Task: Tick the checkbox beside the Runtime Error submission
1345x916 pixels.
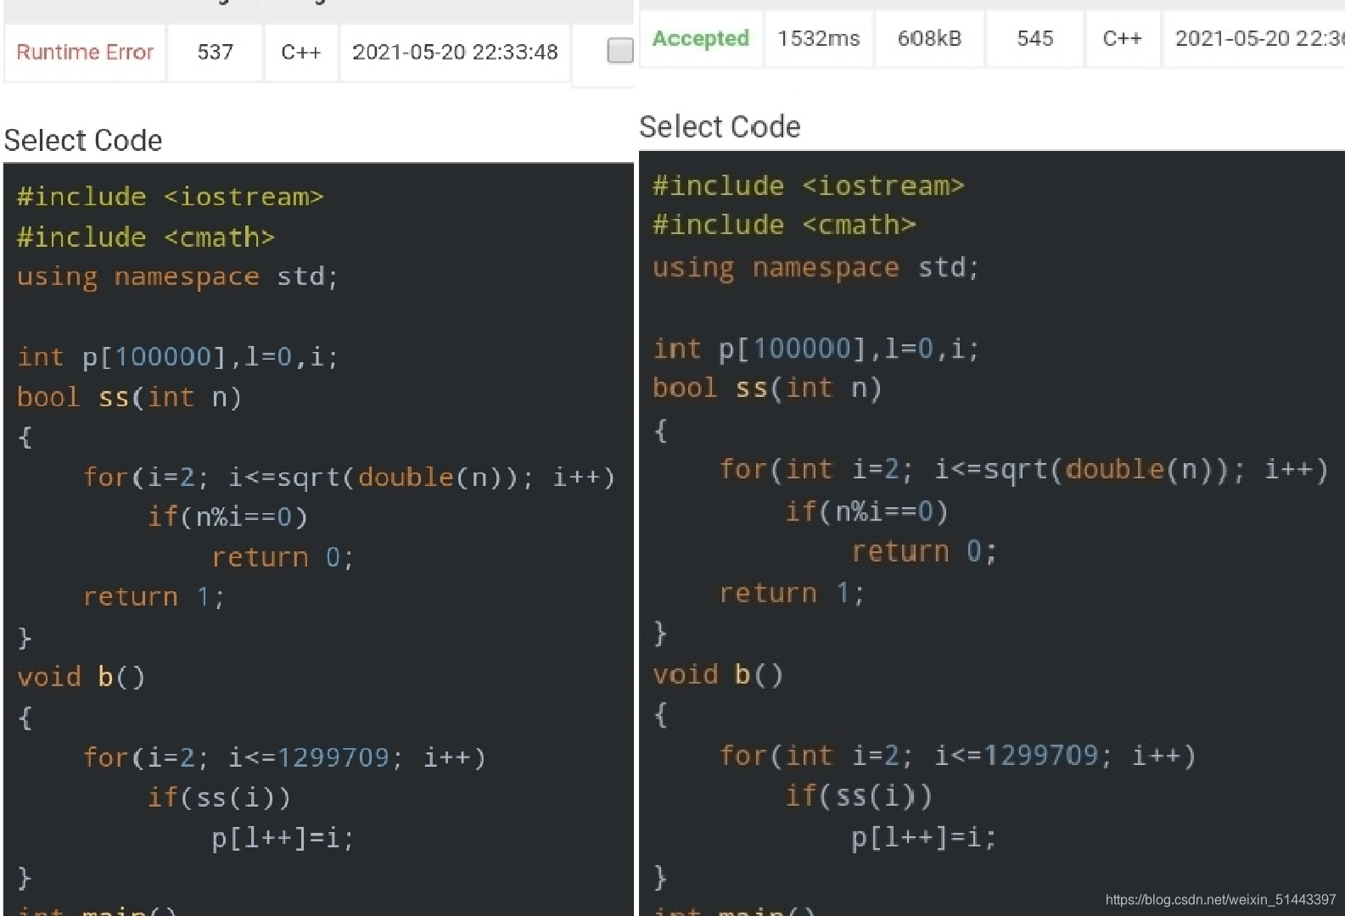Action: pyautogui.click(x=620, y=51)
